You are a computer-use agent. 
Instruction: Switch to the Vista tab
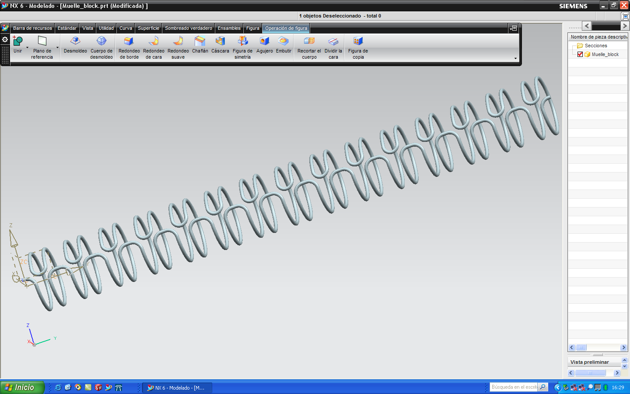[87, 28]
